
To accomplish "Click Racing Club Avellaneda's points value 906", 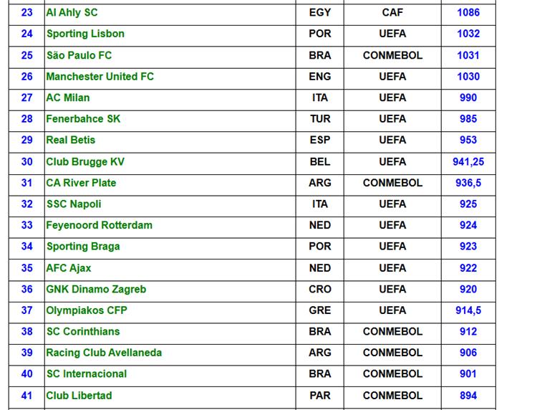I will (x=468, y=353).
